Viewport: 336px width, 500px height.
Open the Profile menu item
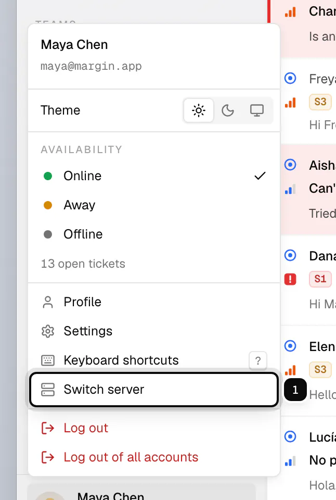click(154, 302)
